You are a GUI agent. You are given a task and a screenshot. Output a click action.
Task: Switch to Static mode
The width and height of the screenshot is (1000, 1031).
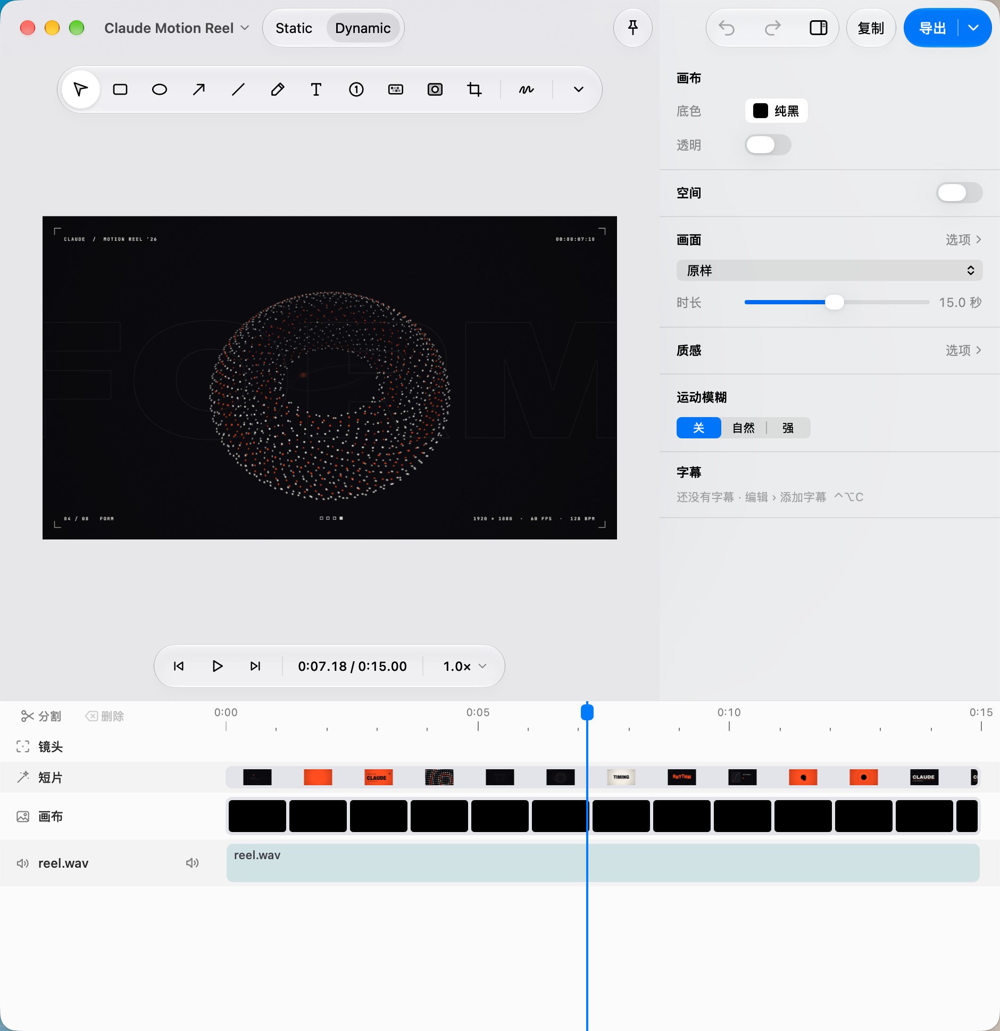[x=294, y=28]
